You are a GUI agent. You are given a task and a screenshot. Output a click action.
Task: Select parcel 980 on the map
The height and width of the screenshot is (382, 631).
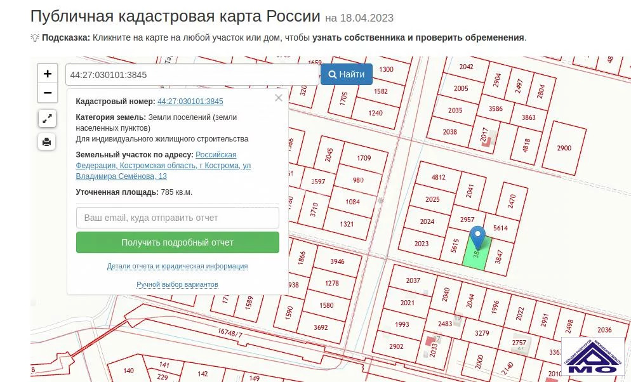coord(358,180)
